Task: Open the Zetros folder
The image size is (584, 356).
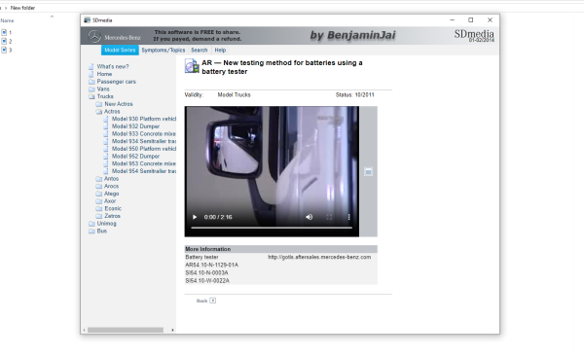Action: pos(112,216)
